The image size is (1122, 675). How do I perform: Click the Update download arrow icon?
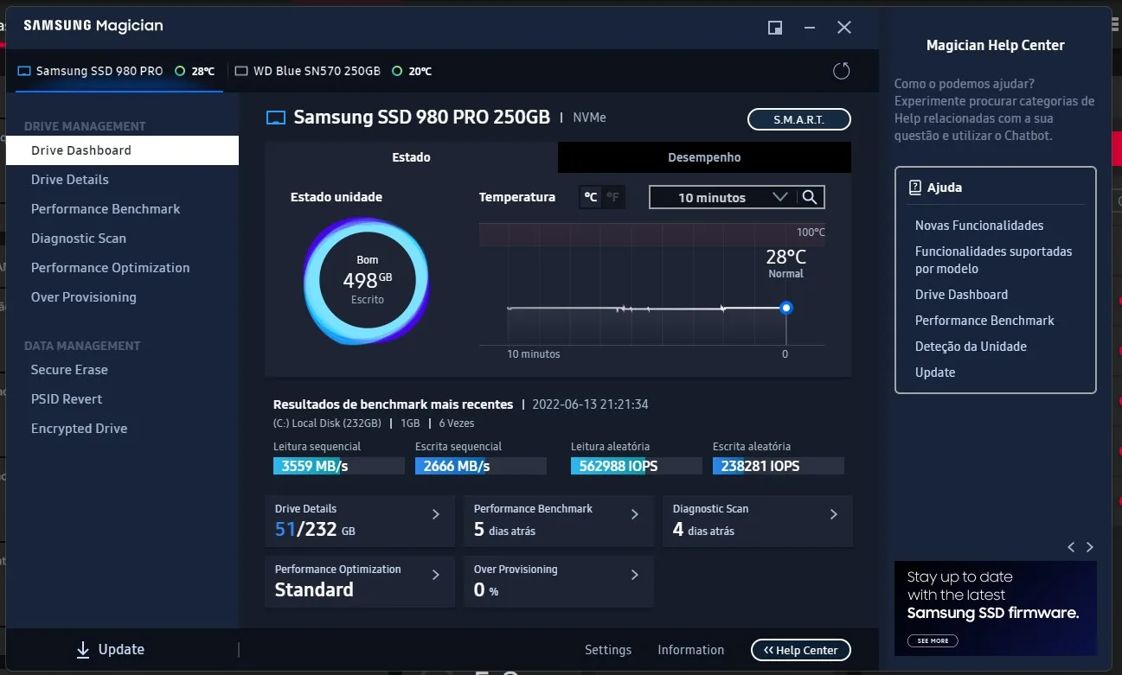click(83, 650)
